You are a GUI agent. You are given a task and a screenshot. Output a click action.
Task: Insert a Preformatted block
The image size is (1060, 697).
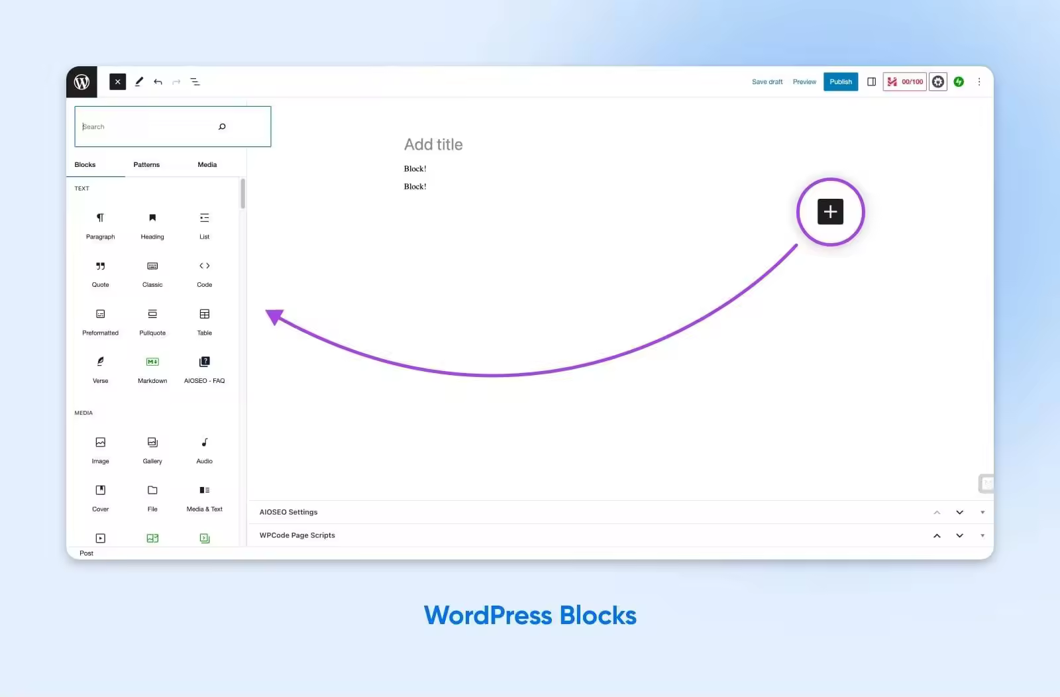101,322
